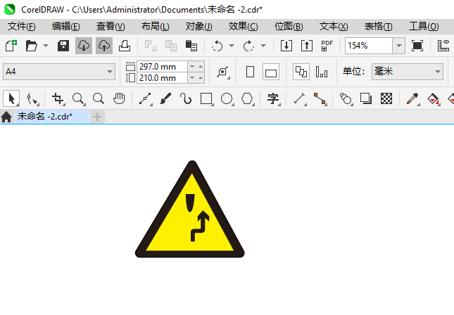The height and width of the screenshot is (315, 454).
Task: Select the Rectangle tool
Action: (207, 99)
